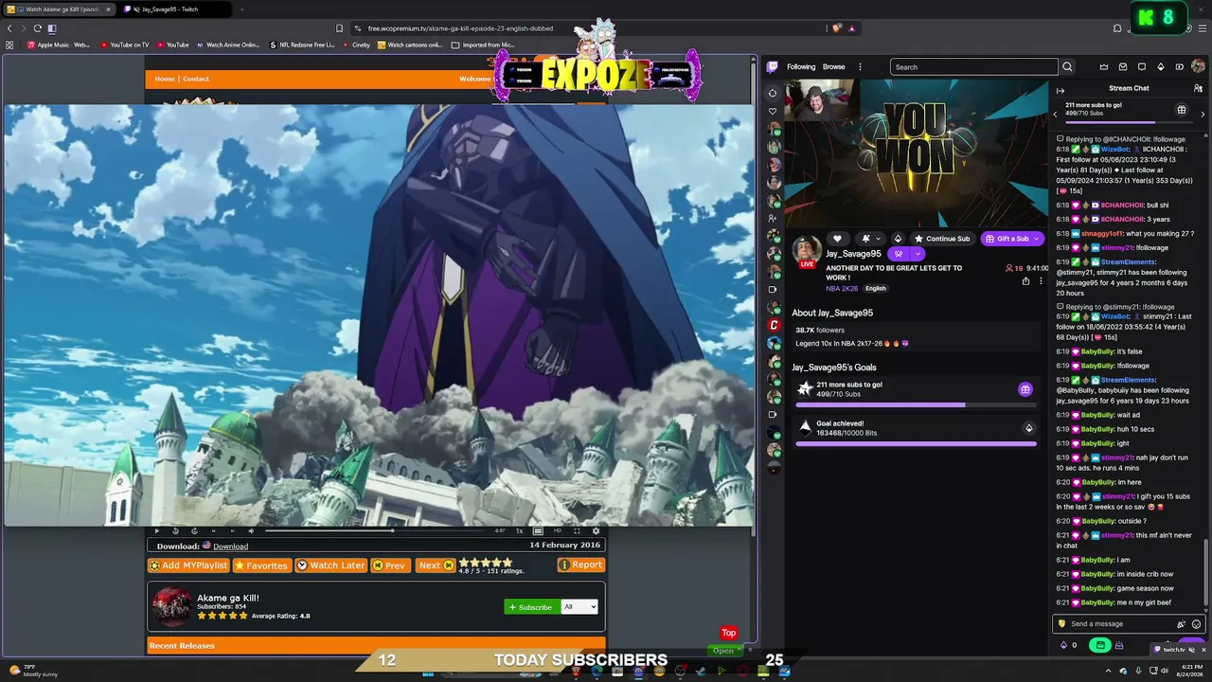Expand Gift a Sub dropdown arrow
The image size is (1212, 682).
point(1036,239)
